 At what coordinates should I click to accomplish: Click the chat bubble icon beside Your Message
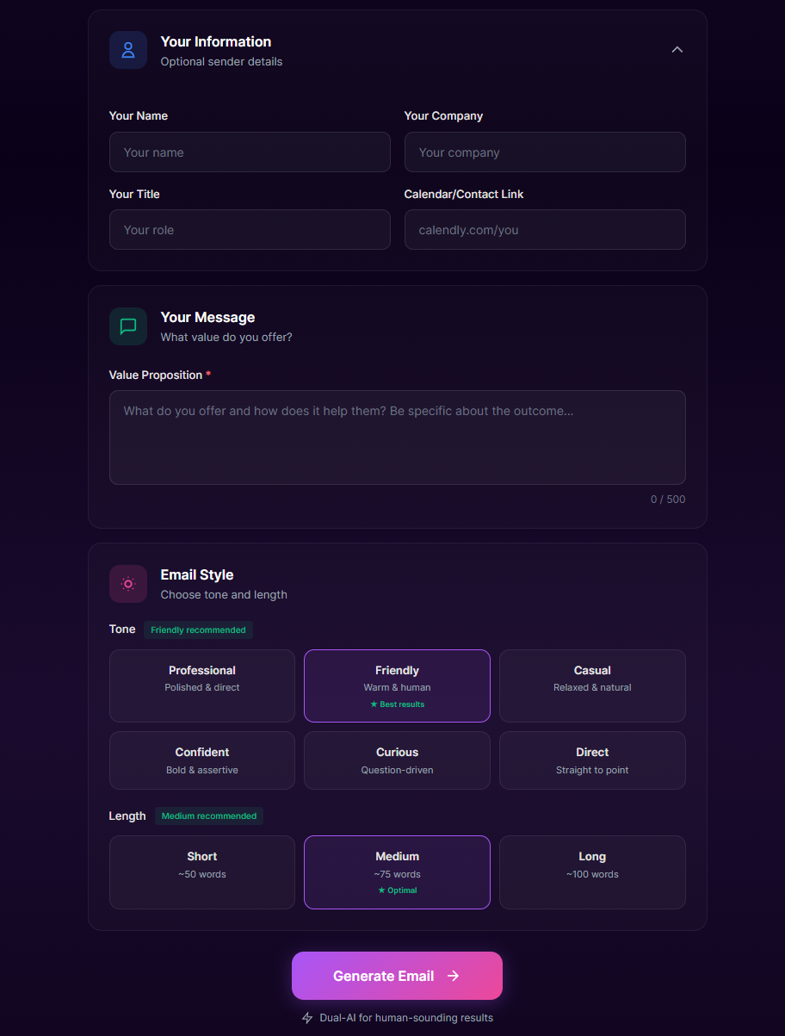pos(127,326)
